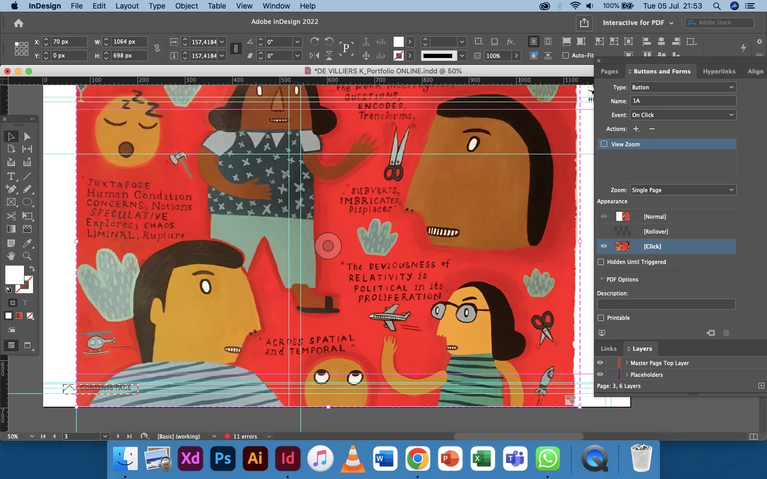
Task: Open the button Type dropdown
Action: coord(683,87)
